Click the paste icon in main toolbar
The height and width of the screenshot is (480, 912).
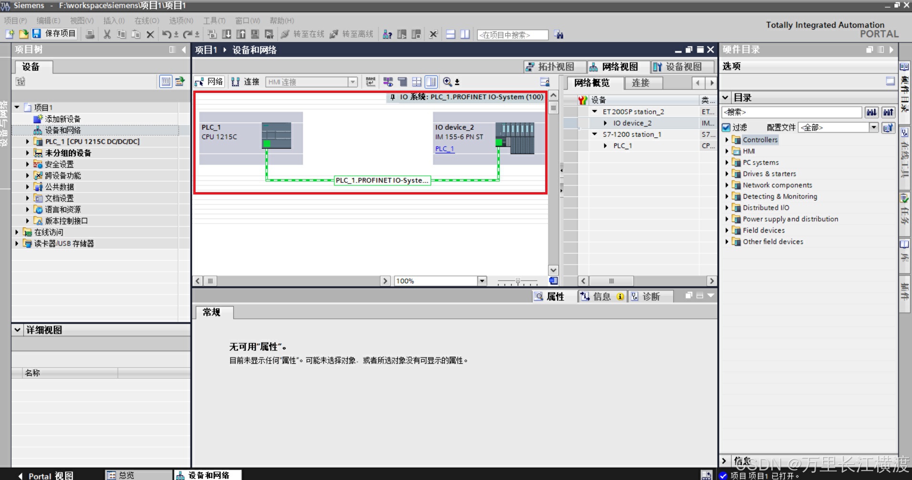136,34
